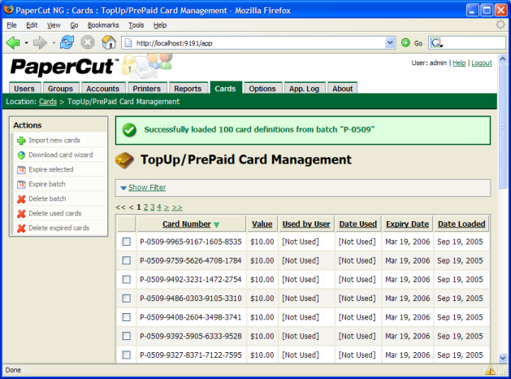
Task: Click the Download card wizard globe icon
Action: tap(21, 155)
